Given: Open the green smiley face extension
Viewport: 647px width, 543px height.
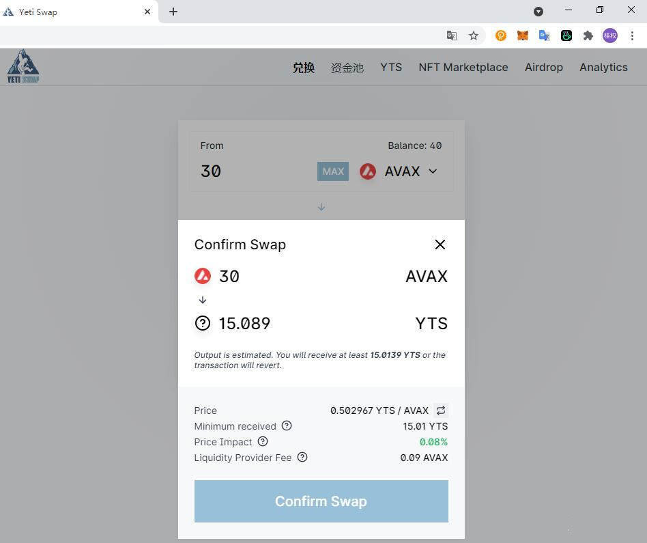Looking at the screenshot, I should pos(566,36).
